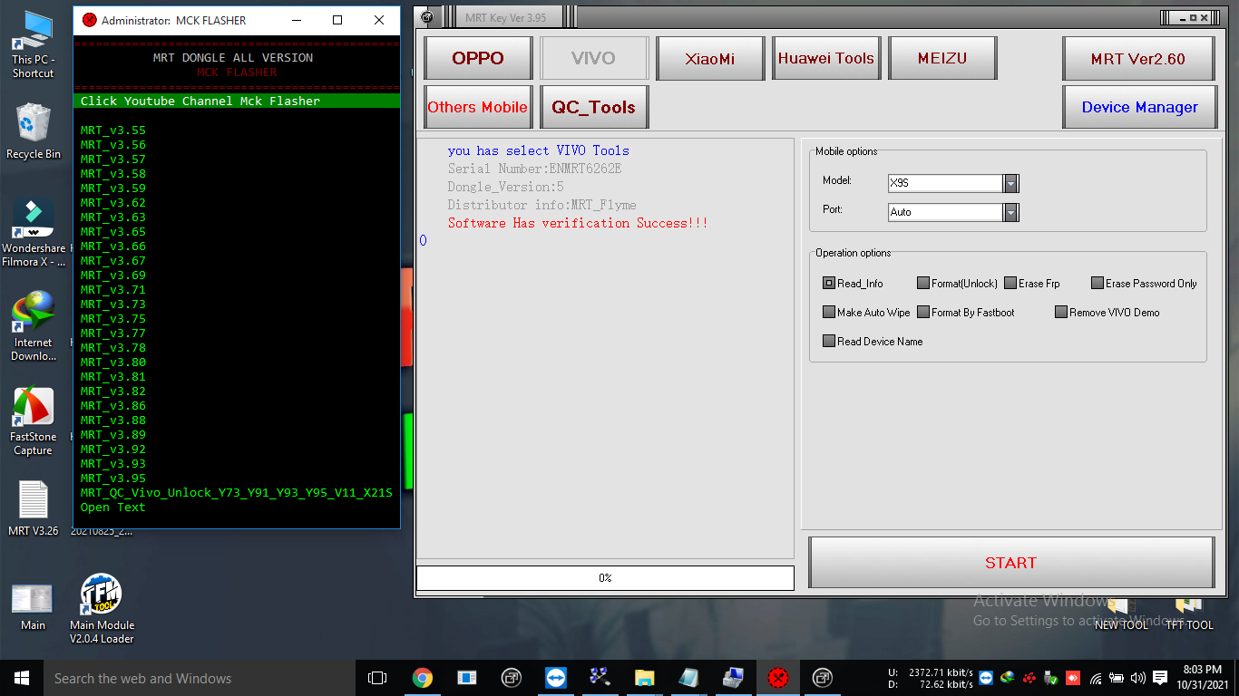Open the Port dropdown arrow
The height and width of the screenshot is (696, 1239).
tap(1010, 212)
